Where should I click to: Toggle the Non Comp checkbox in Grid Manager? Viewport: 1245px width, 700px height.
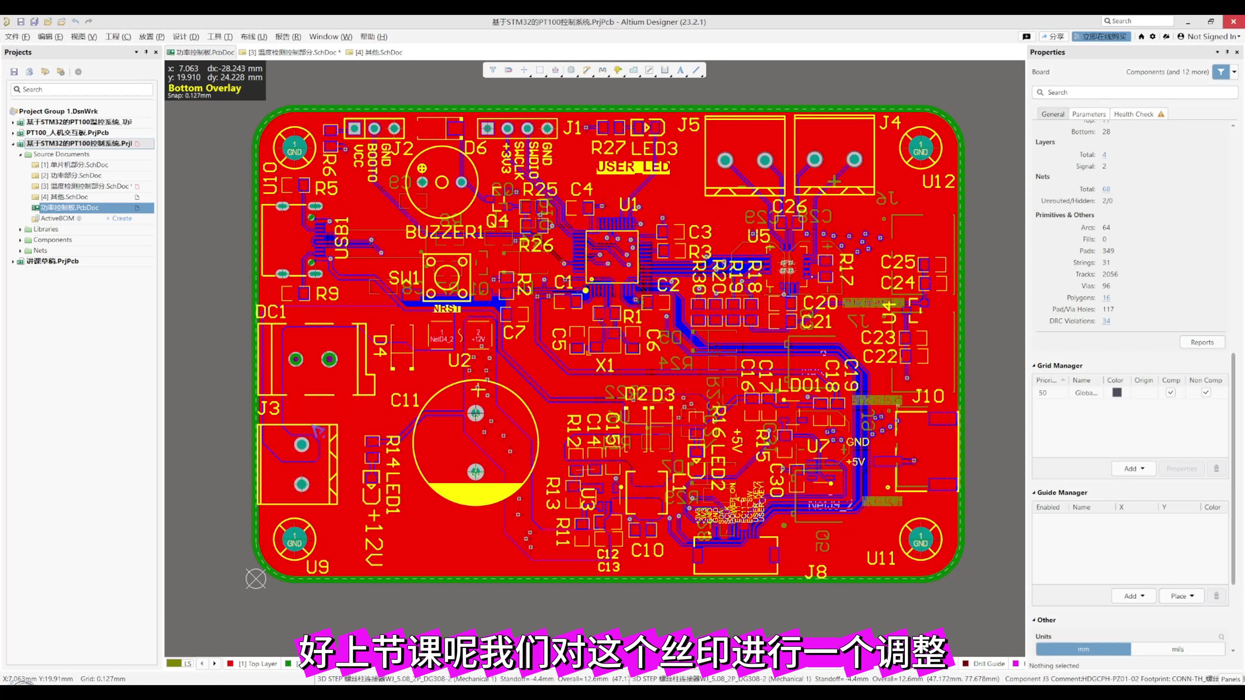click(1206, 392)
